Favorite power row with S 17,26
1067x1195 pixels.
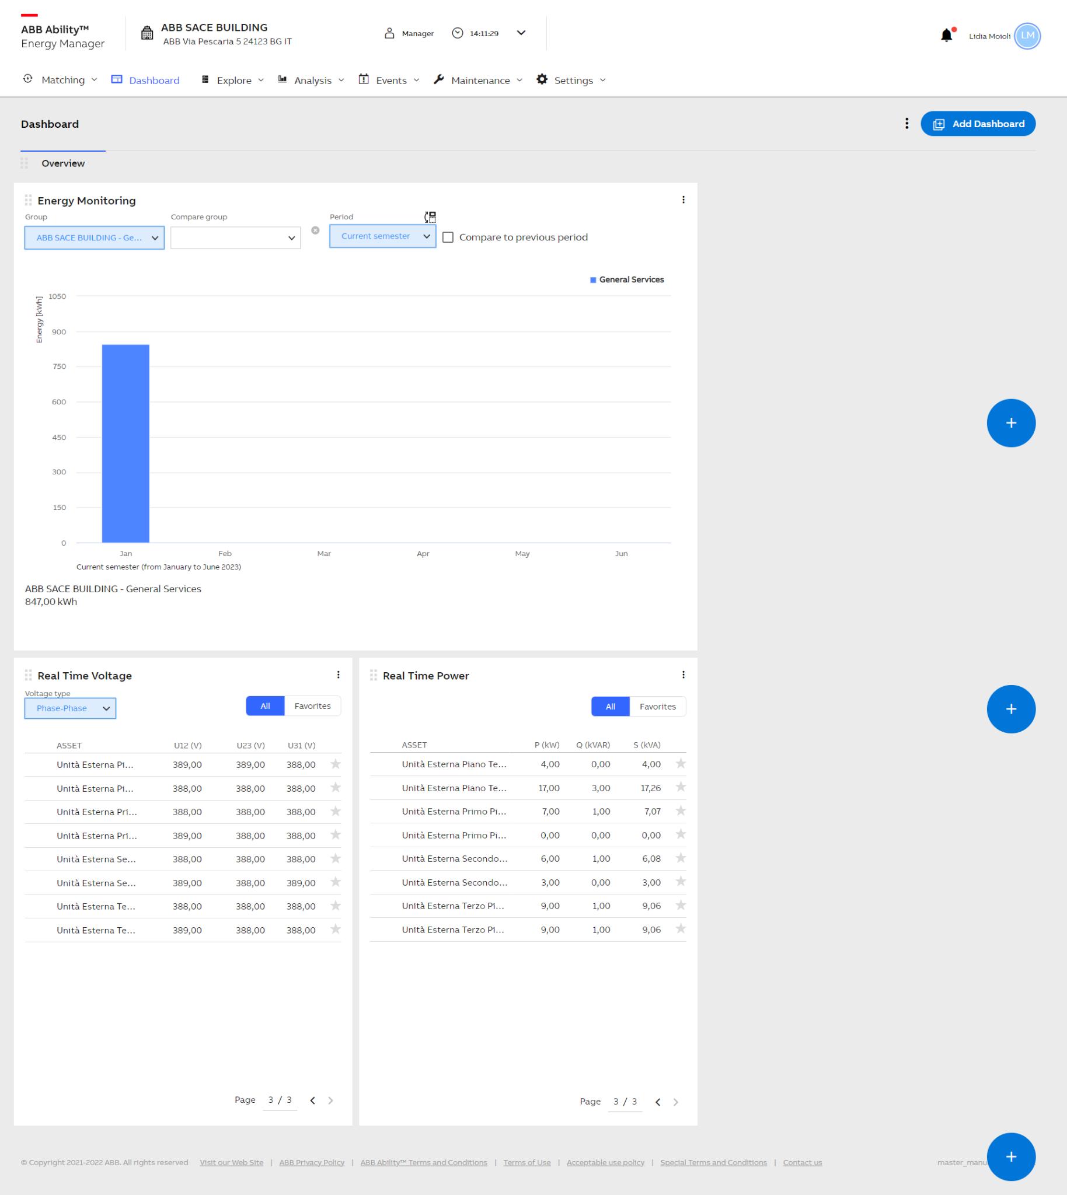tap(681, 787)
